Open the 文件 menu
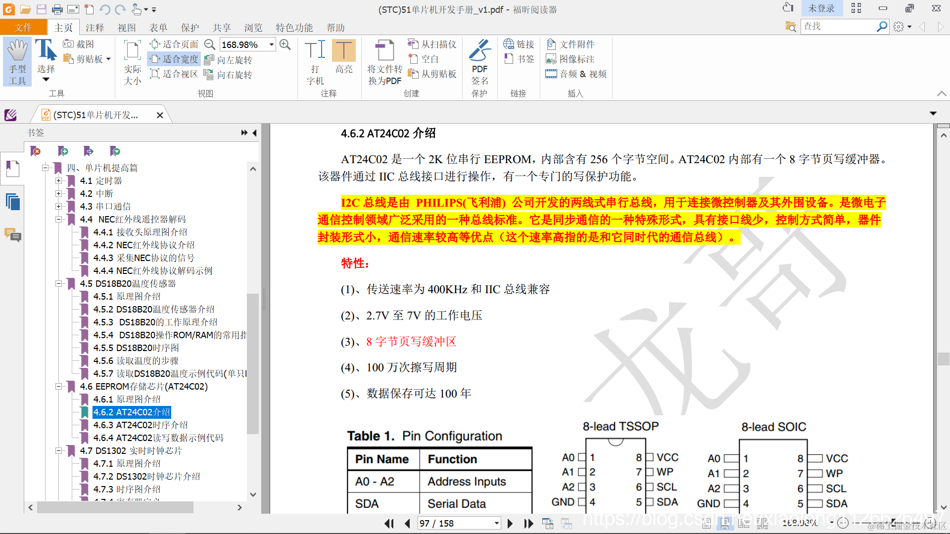 coord(23,28)
